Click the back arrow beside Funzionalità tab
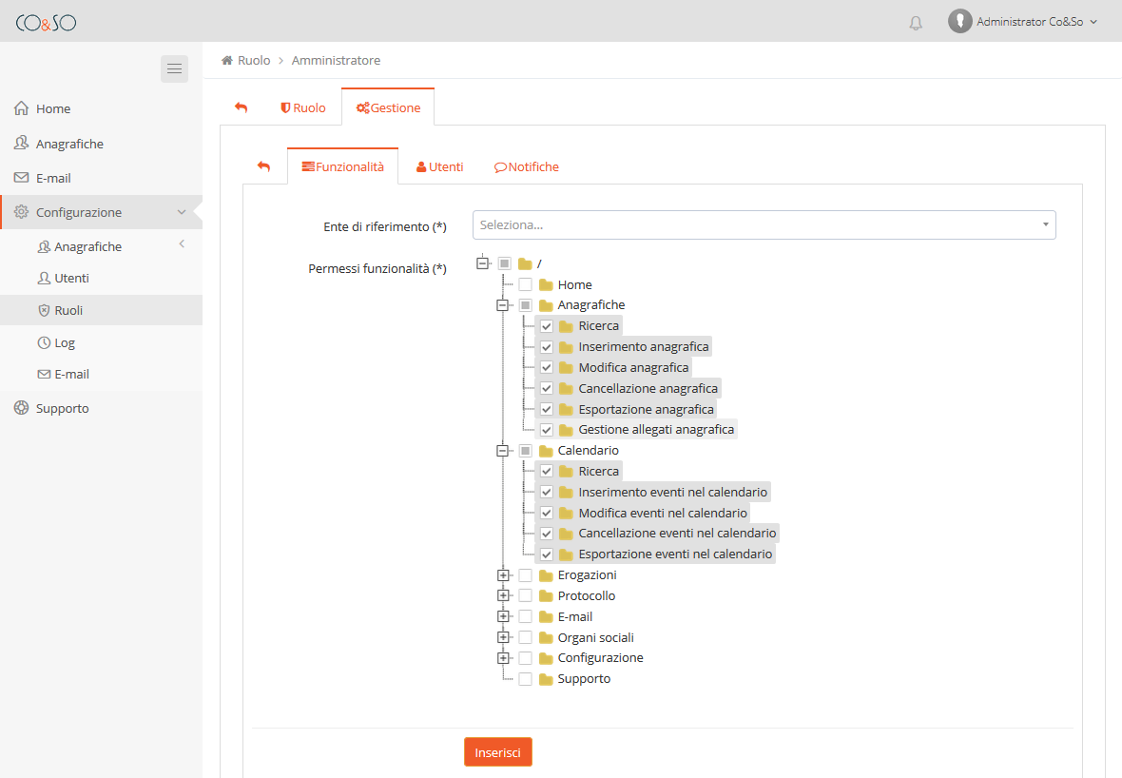Image resolution: width=1122 pixels, height=778 pixels. tap(263, 166)
